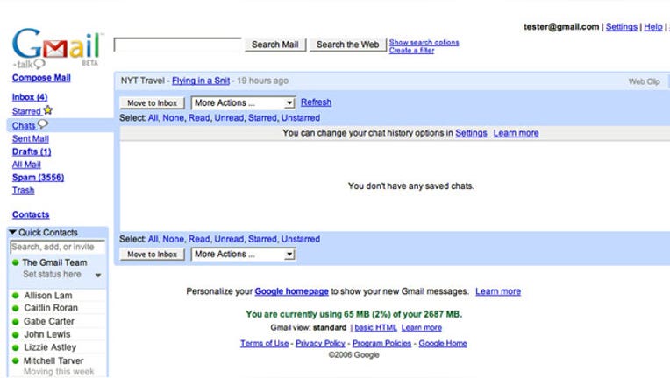Focus the Search, add, or invite field
Viewport: 670px width, 378px height.
click(x=58, y=247)
